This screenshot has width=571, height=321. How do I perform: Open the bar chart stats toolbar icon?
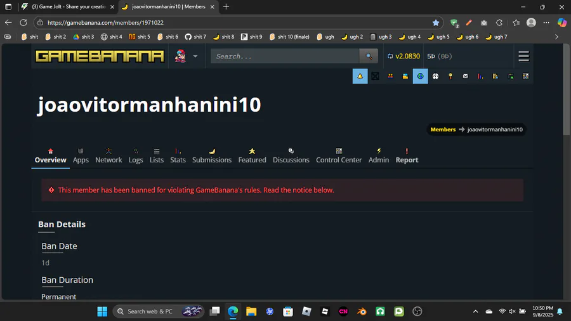point(481,76)
